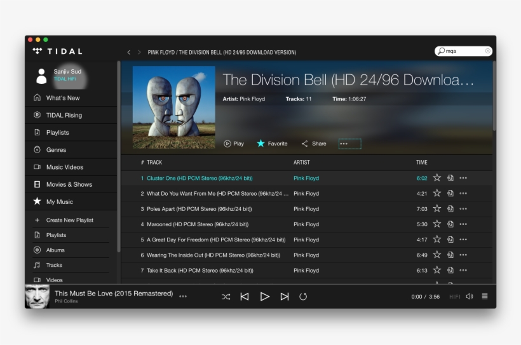The height and width of the screenshot is (345, 521).
Task: Click the volume speaker icon
Action: 470,296
